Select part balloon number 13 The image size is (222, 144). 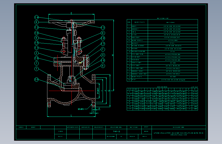pyautogui.click(x=103, y=28)
